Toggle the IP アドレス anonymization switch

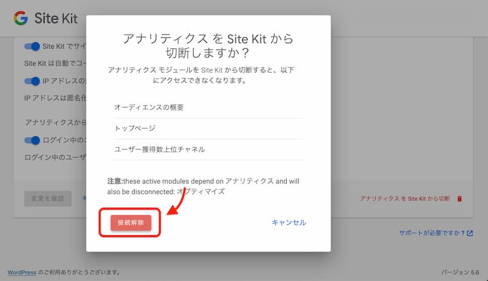coord(32,81)
